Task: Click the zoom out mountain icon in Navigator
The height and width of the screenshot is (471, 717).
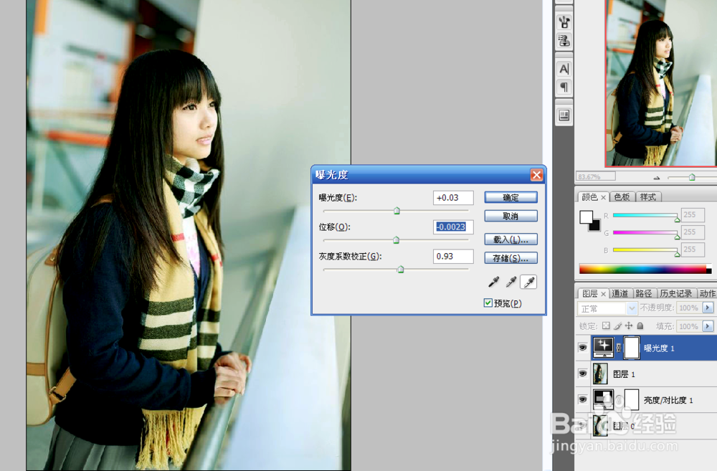Action: tap(657, 177)
